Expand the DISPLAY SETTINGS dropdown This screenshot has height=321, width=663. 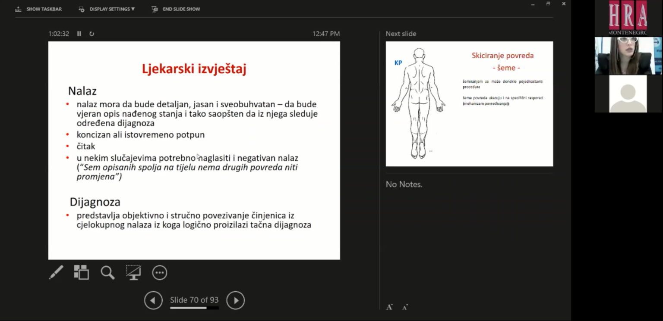point(107,9)
